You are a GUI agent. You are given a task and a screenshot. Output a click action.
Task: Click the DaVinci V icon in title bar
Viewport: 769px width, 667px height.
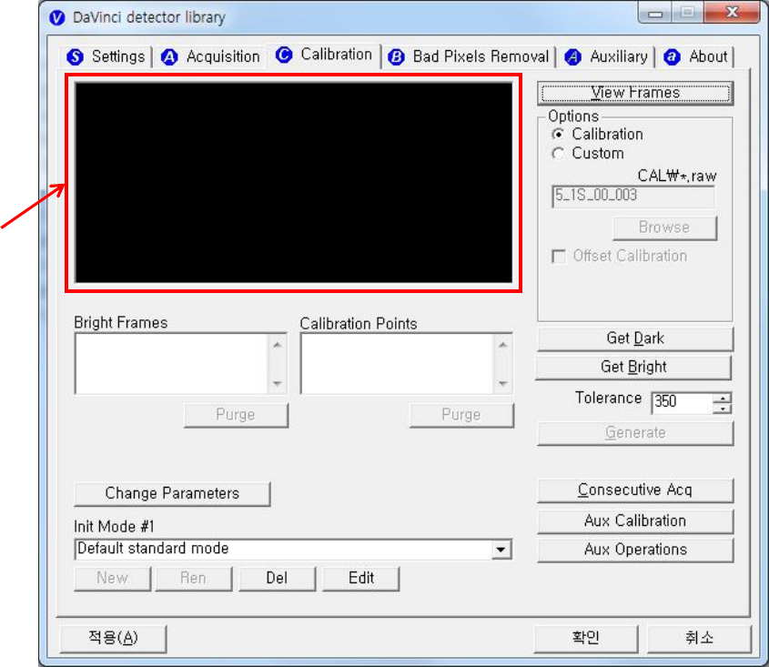point(57,17)
